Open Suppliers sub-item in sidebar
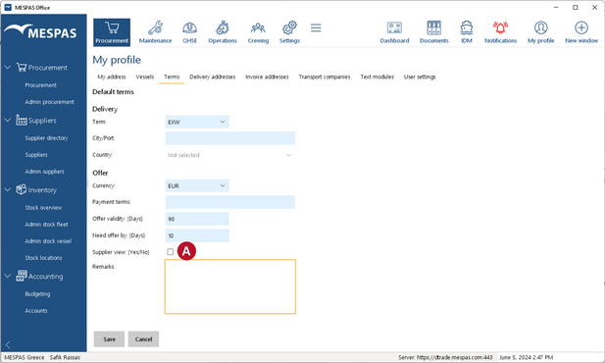The image size is (605, 363). click(36, 155)
